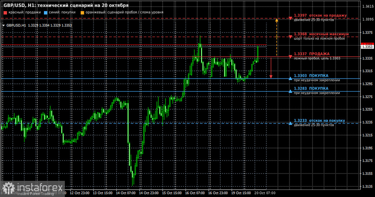Click the 1.3235 price axis value
Image resolution: width=375 pixels, height=197 pixels.
[x=367, y=122]
